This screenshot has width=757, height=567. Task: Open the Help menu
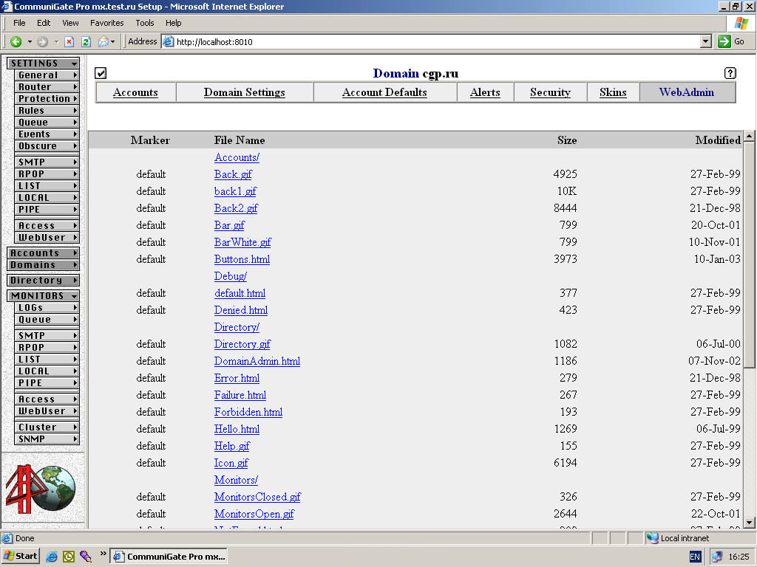click(x=173, y=23)
